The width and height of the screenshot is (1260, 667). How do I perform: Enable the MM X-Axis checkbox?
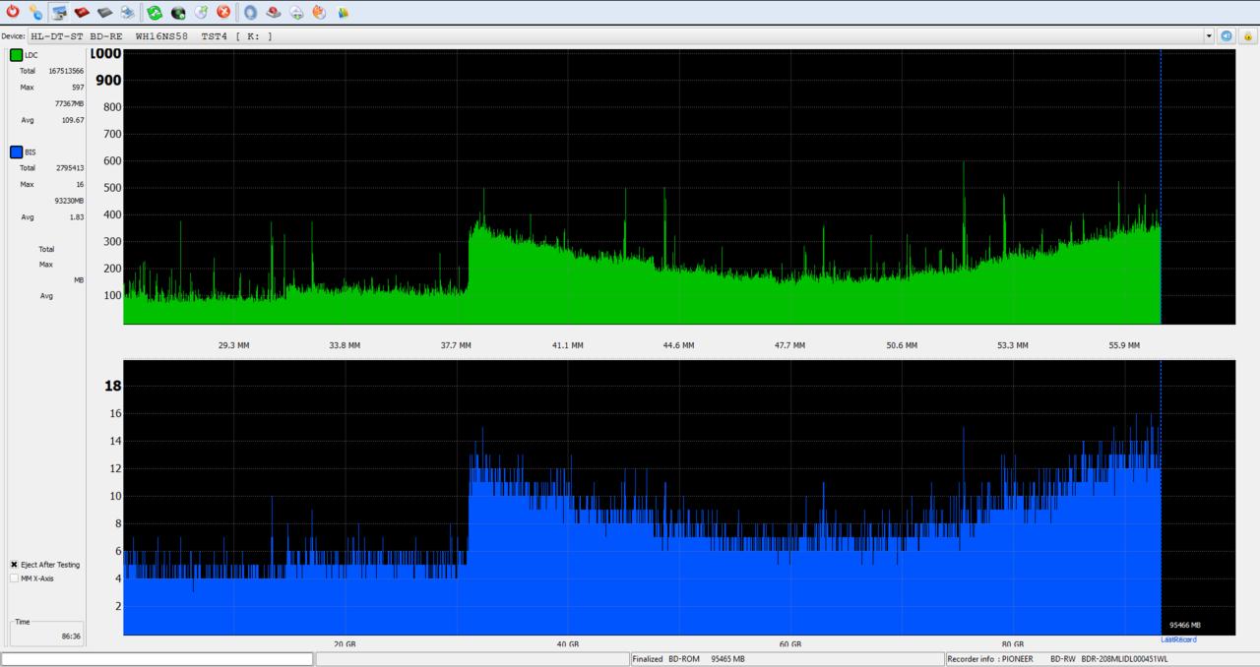coord(14,578)
